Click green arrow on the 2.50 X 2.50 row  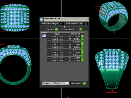click(x=82, y=36)
